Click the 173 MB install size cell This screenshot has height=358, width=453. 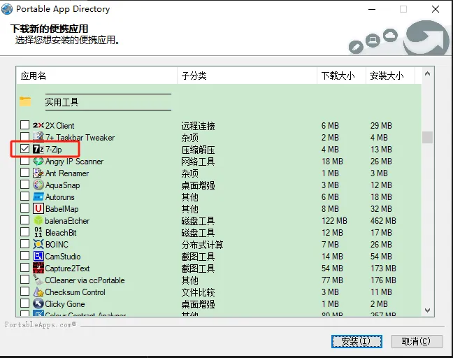click(x=383, y=268)
